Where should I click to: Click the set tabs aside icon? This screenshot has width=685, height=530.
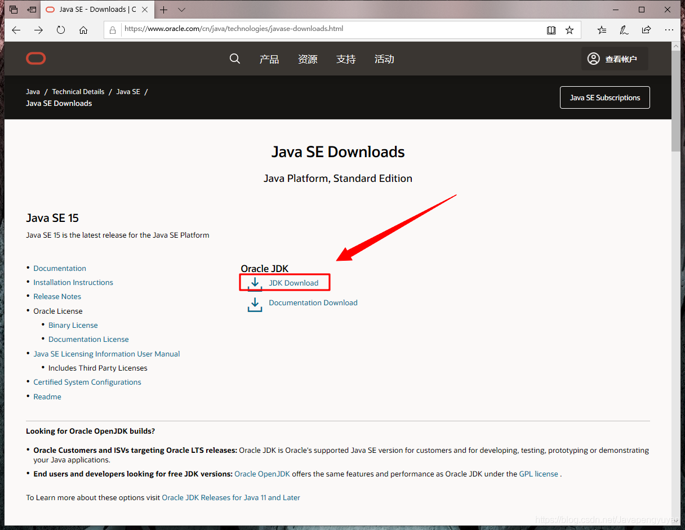(x=32, y=10)
